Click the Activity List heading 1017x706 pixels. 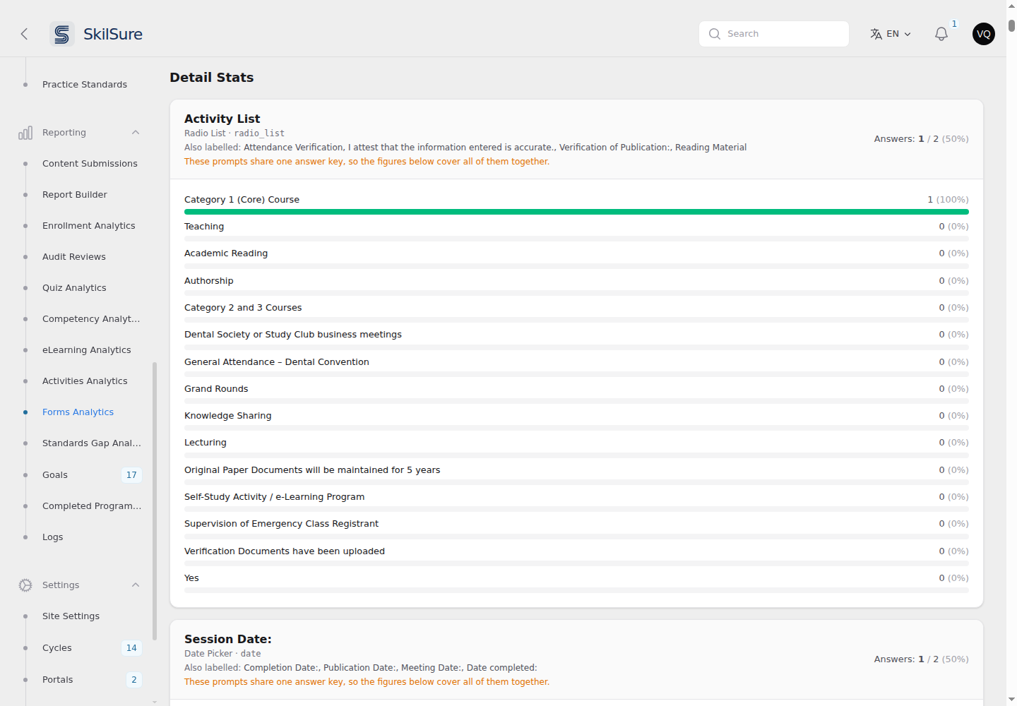(222, 119)
